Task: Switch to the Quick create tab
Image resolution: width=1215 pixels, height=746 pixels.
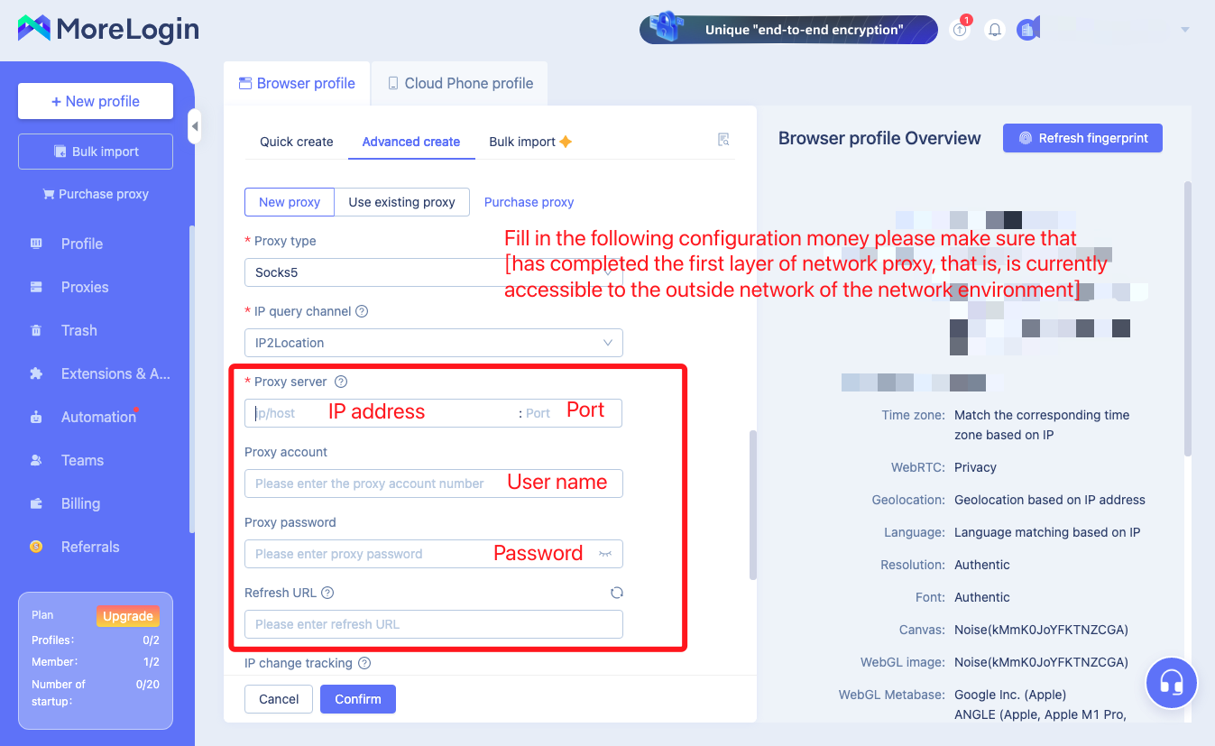Action: pyautogui.click(x=297, y=142)
